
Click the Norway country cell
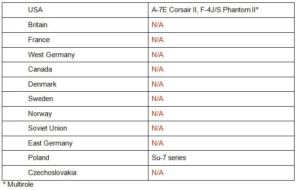(x=40, y=114)
